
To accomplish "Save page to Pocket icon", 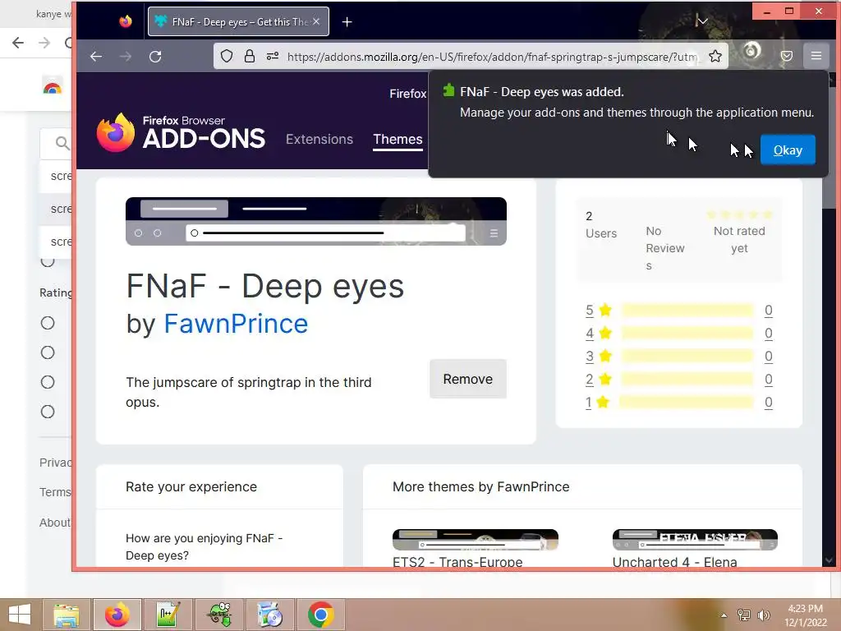I will [x=786, y=56].
